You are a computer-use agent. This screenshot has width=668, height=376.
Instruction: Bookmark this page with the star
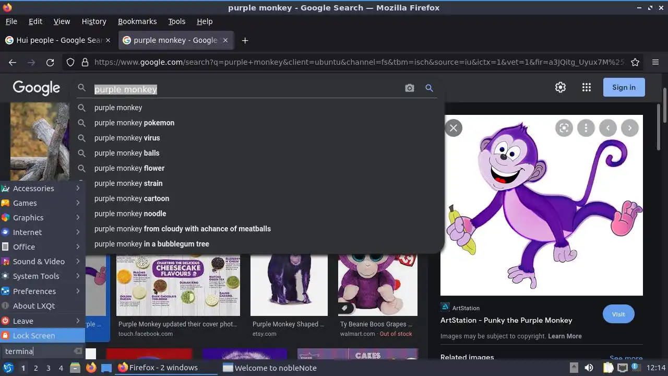click(x=635, y=62)
